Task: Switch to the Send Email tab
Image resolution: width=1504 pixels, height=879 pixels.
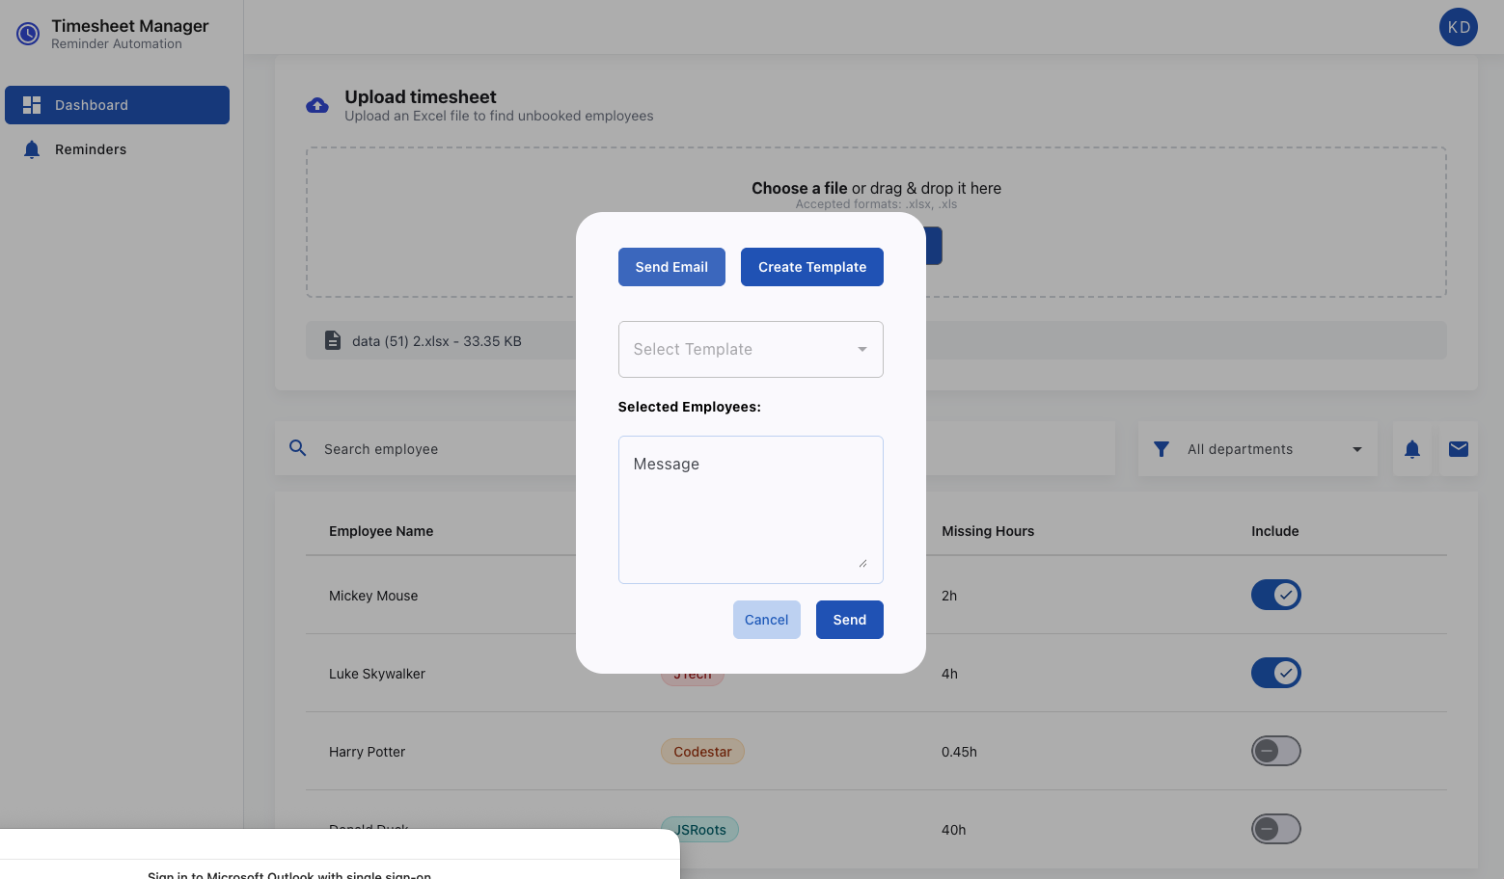Action: (x=671, y=267)
